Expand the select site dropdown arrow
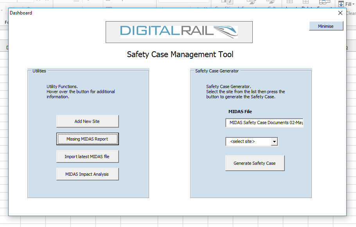 [x=274, y=141]
